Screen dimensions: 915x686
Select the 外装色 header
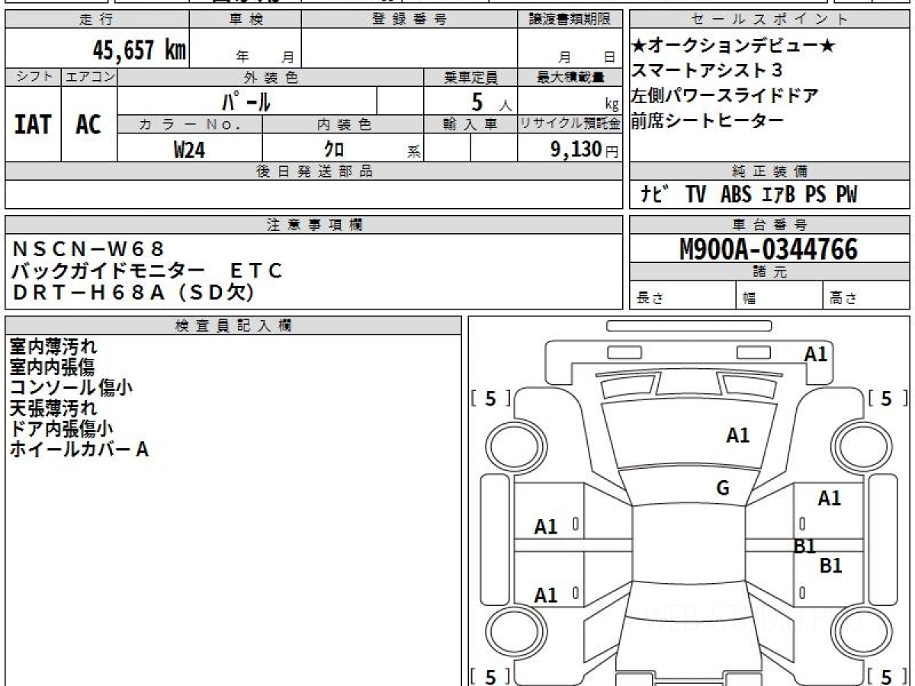(271, 77)
